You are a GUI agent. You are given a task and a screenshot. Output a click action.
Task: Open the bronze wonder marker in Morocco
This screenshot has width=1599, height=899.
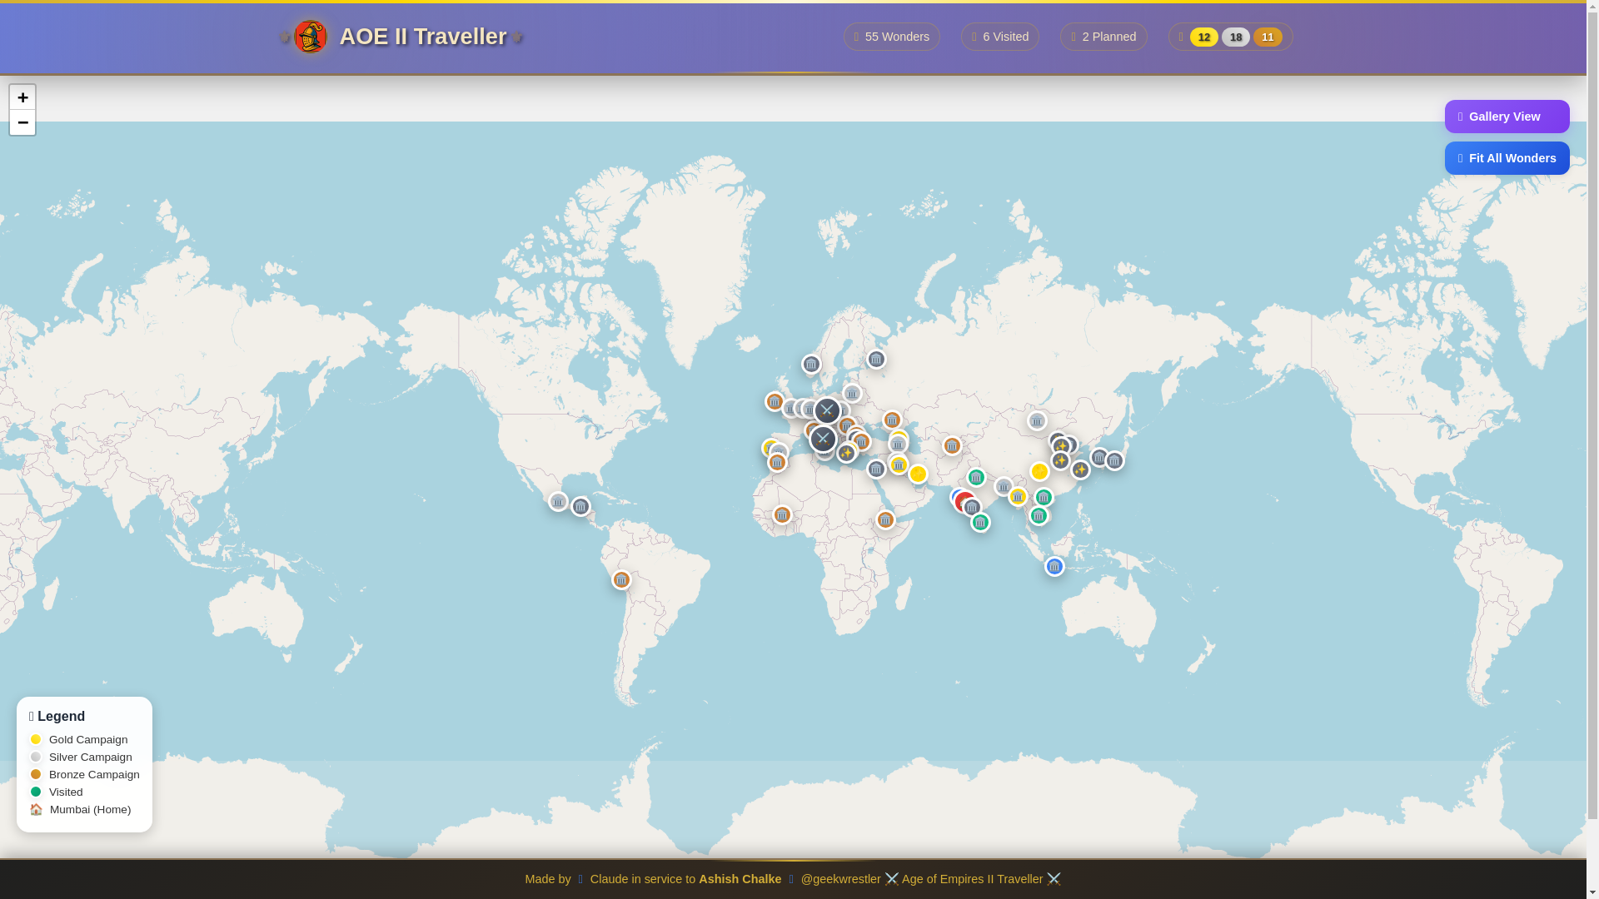(x=777, y=462)
